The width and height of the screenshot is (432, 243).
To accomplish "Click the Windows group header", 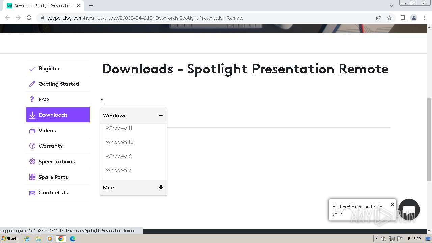I will [134, 115].
